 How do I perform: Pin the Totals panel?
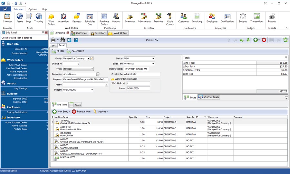pos(286,57)
